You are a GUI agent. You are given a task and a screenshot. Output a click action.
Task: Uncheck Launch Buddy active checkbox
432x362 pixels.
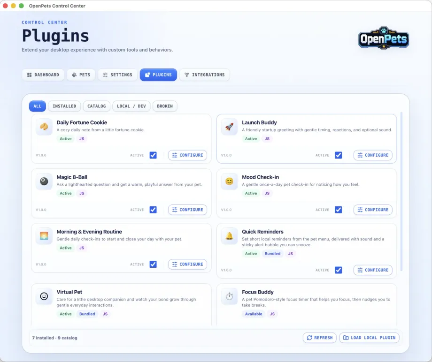339,155
